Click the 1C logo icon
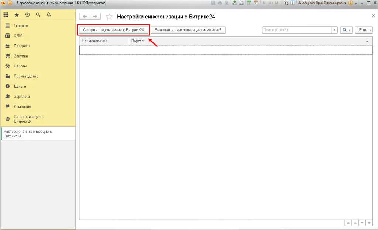The width and height of the screenshot is (378, 230). pyautogui.click(x=3, y=3)
